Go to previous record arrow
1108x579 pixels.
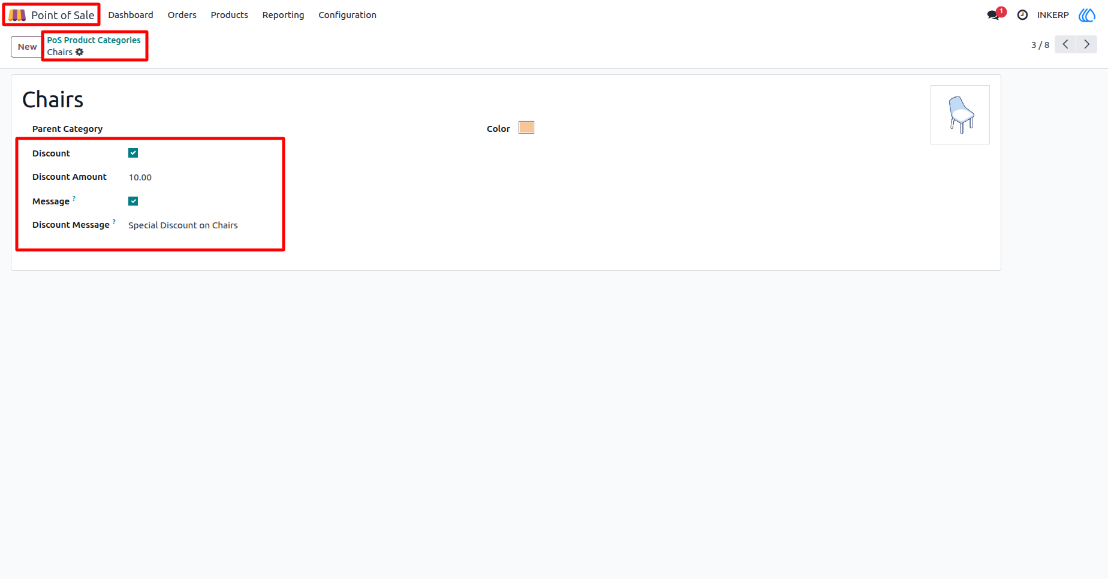pos(1065,44)
